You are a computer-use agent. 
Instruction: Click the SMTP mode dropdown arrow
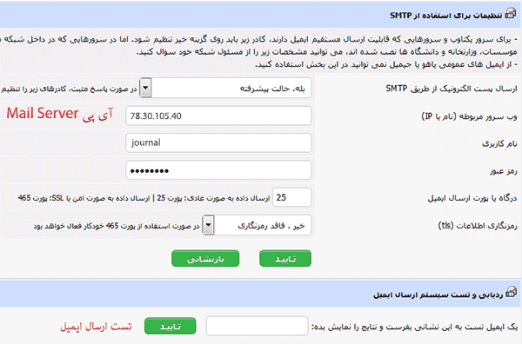[x=146, y=88]
